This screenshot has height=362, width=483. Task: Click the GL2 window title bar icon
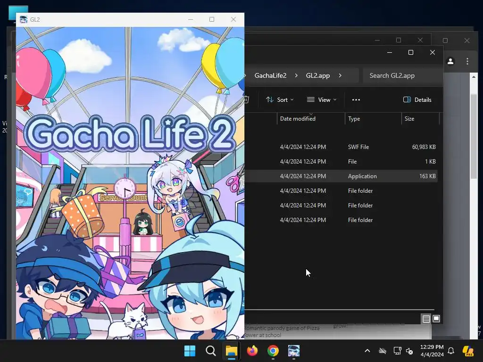tap(24, 20)
